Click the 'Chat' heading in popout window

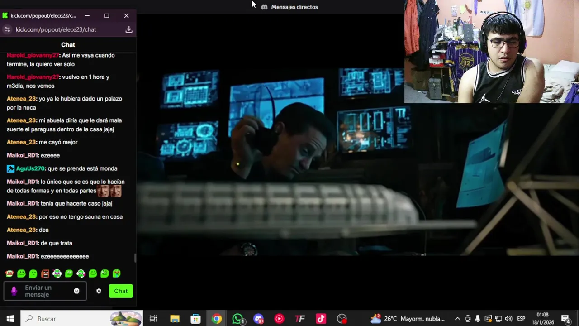click(68, 45)
